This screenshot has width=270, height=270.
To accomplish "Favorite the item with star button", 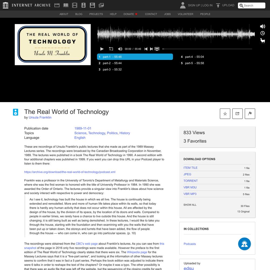I will tap(225, 114).
